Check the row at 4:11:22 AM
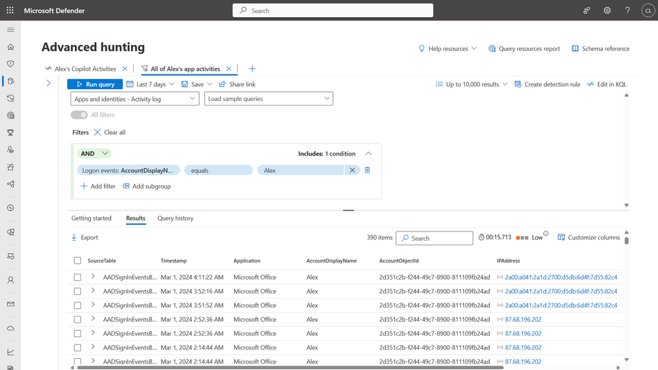Viewport: 658px width, 370px height. pos(77,277)
